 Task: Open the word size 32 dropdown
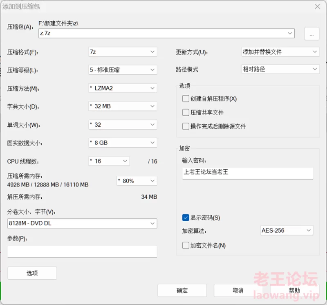pyautogui.click(x=123, y=125)
